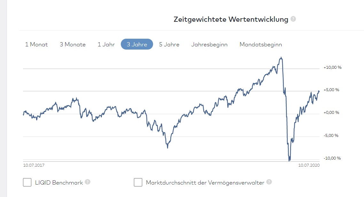Show the 1 Jahr performance

click(x=106, y=44)
